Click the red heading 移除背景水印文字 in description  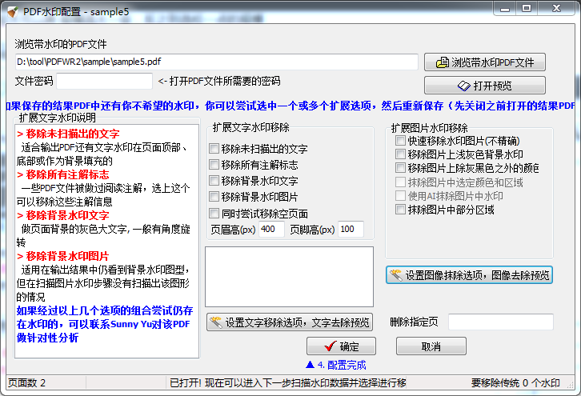(67, 215)
